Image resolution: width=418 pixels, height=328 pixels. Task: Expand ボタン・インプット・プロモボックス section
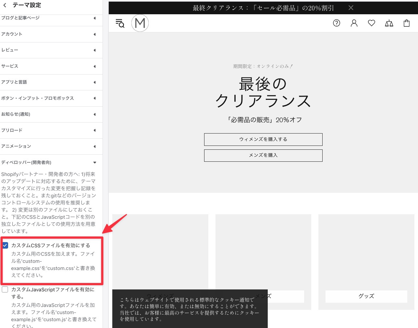pyautogui.click(x=51, y=98)
